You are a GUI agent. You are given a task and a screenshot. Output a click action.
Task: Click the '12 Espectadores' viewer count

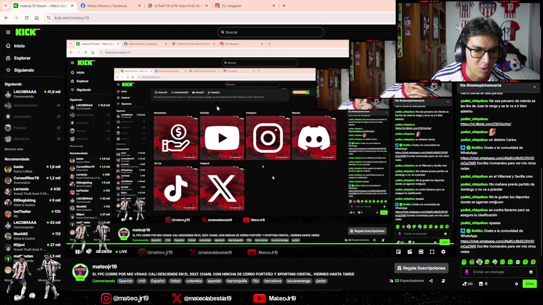[407, 281]
